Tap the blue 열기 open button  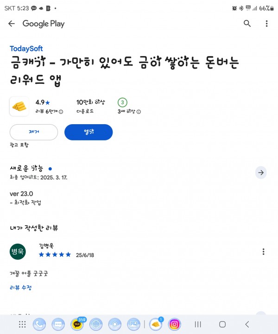(88, 132)
